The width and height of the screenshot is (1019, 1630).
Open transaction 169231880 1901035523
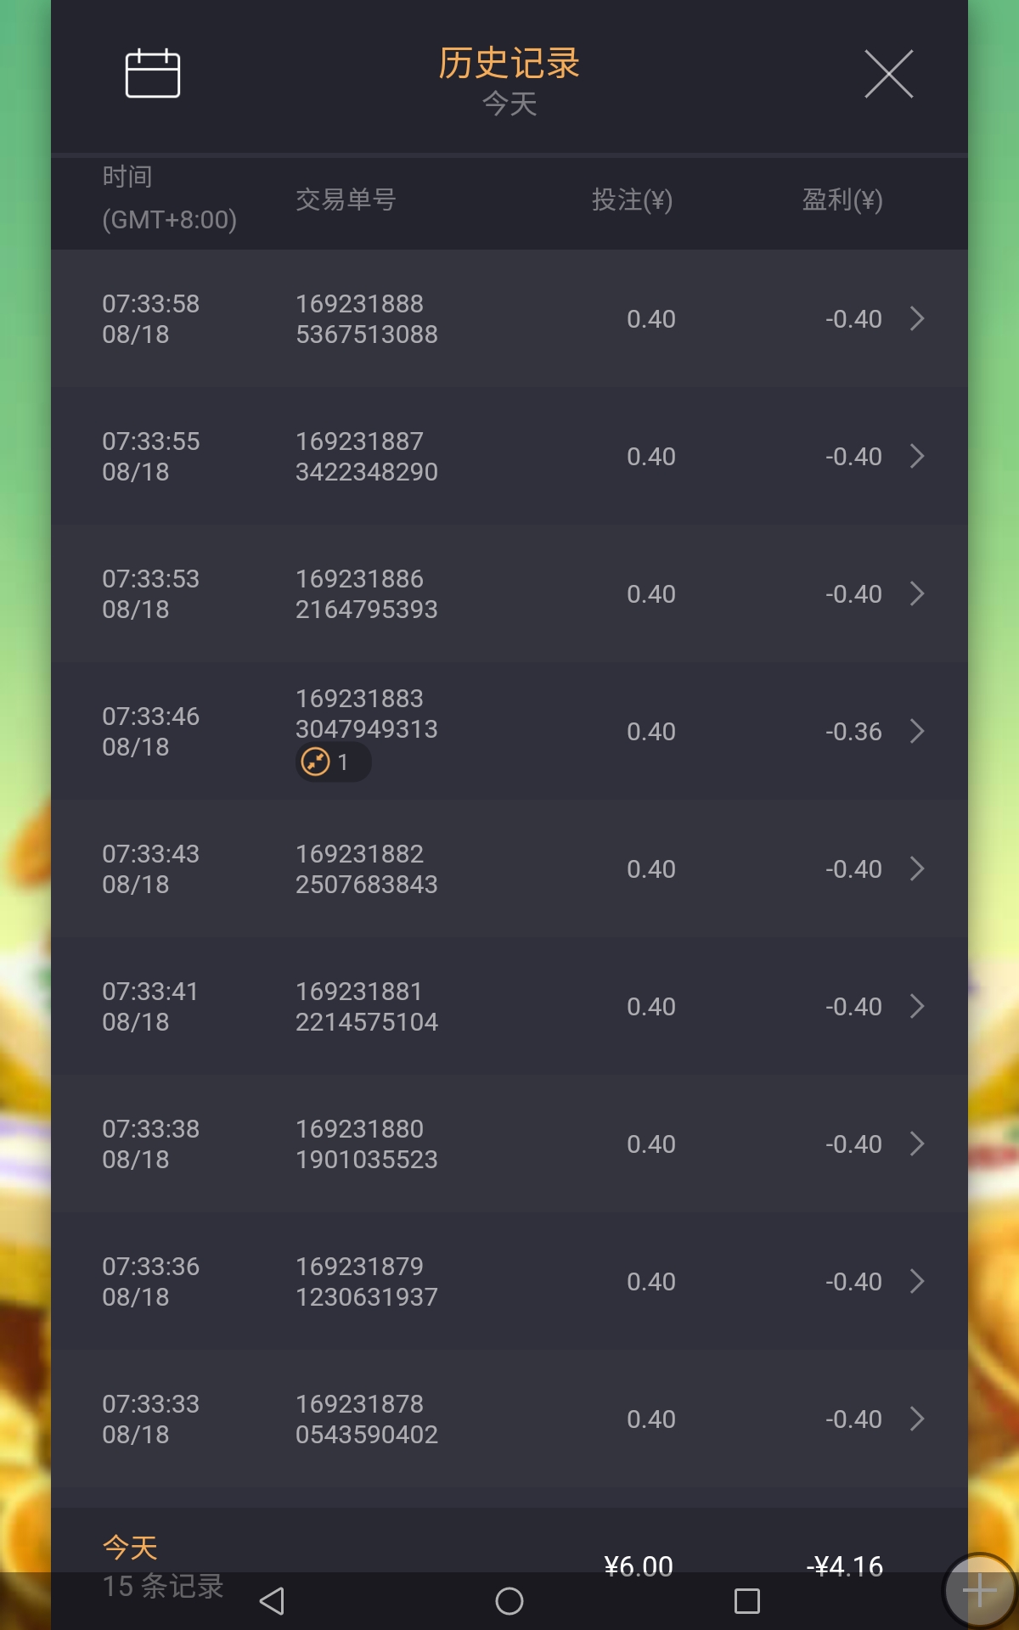tap(366, 1144)
